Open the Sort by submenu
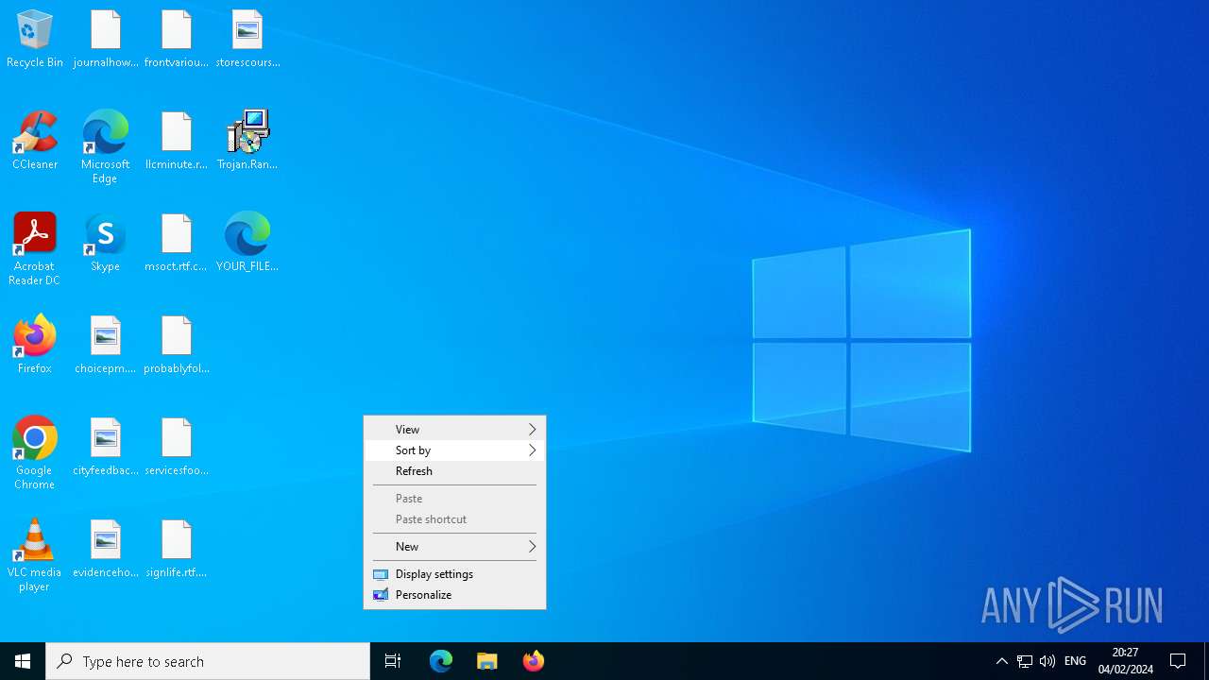The height and width of the screenshot is (680, 1209). (454, 450)
